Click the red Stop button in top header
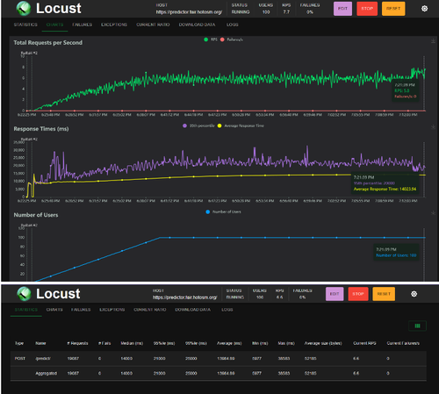The width and height of the screenshot is (439, 394). (367, 9)
